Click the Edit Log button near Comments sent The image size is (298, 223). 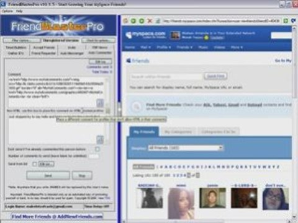(101, 61)
